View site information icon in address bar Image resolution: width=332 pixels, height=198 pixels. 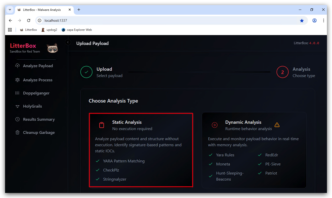(40, 20)
